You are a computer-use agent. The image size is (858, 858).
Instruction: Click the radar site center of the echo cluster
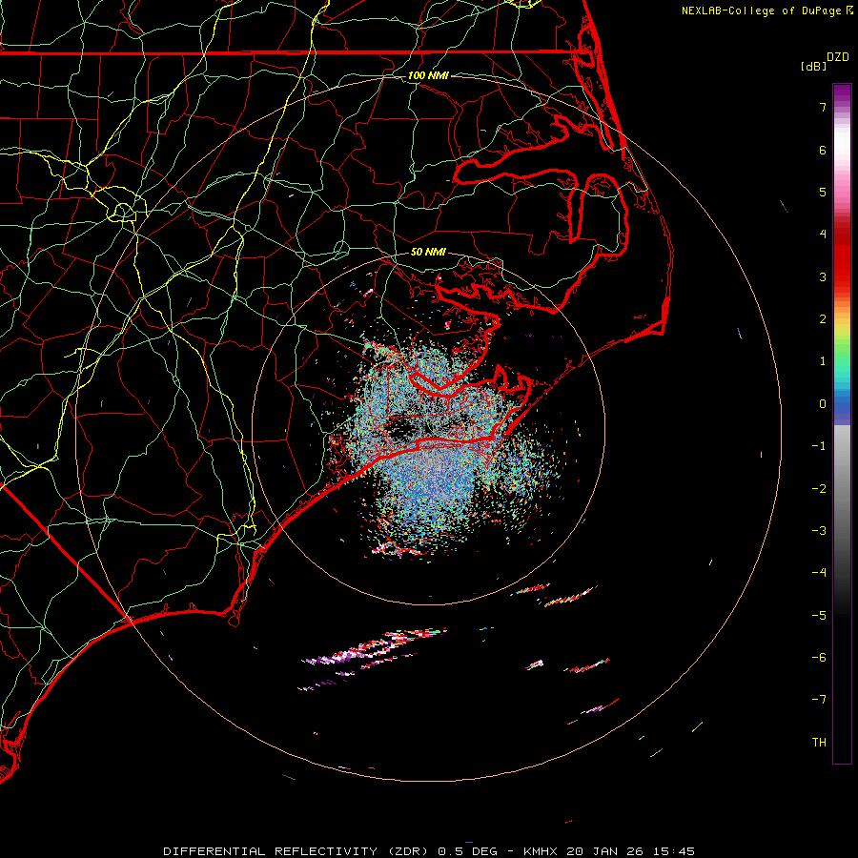428,428
